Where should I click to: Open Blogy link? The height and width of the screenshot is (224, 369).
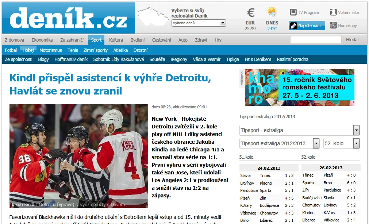(x=43, y=59)
